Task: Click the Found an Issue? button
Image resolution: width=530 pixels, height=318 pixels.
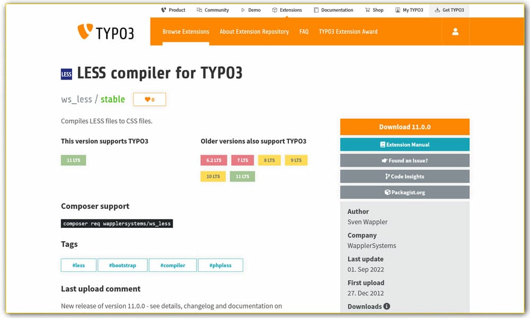Action: click(x=404, y=160)
